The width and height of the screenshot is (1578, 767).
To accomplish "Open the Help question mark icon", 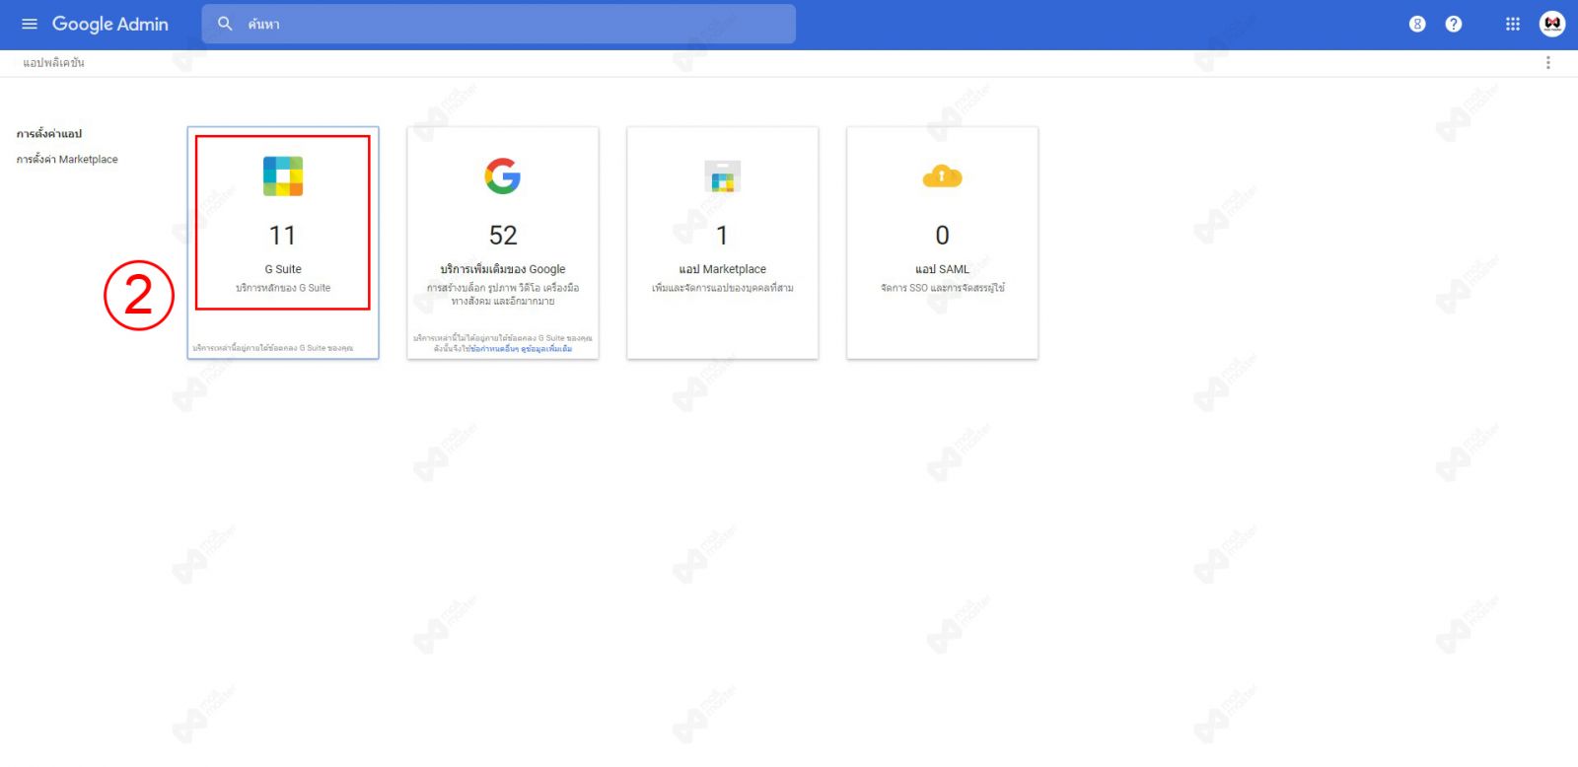I will (x=1454, y=24).
